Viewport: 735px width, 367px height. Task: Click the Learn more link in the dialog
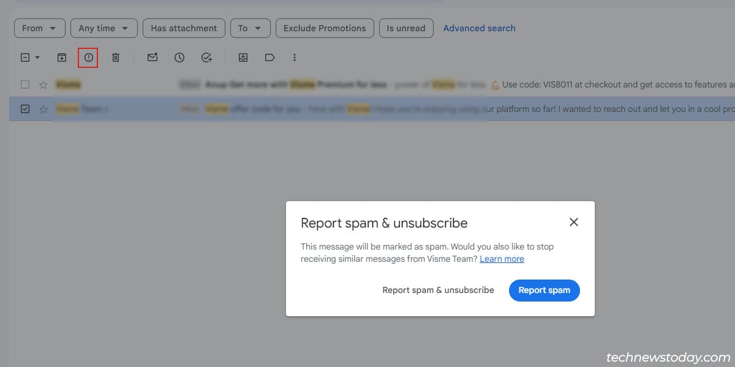pyautogui.click(x=502, y=259)
